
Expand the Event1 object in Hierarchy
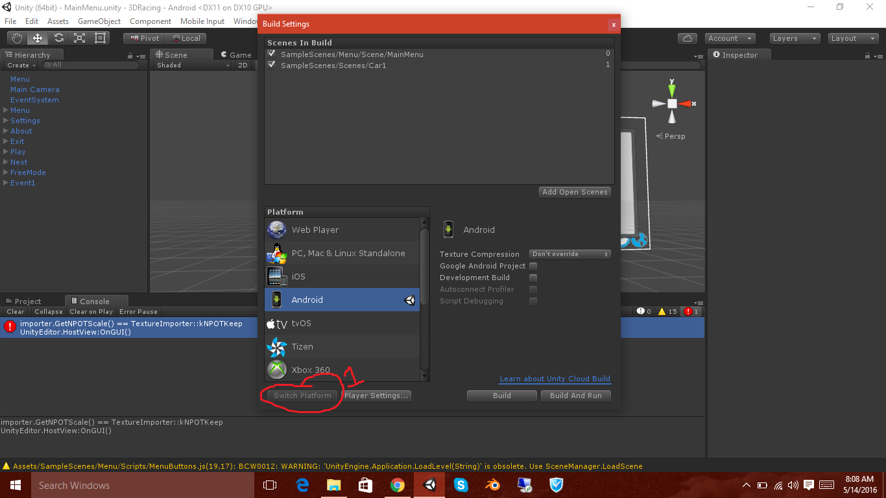(6, 183)
